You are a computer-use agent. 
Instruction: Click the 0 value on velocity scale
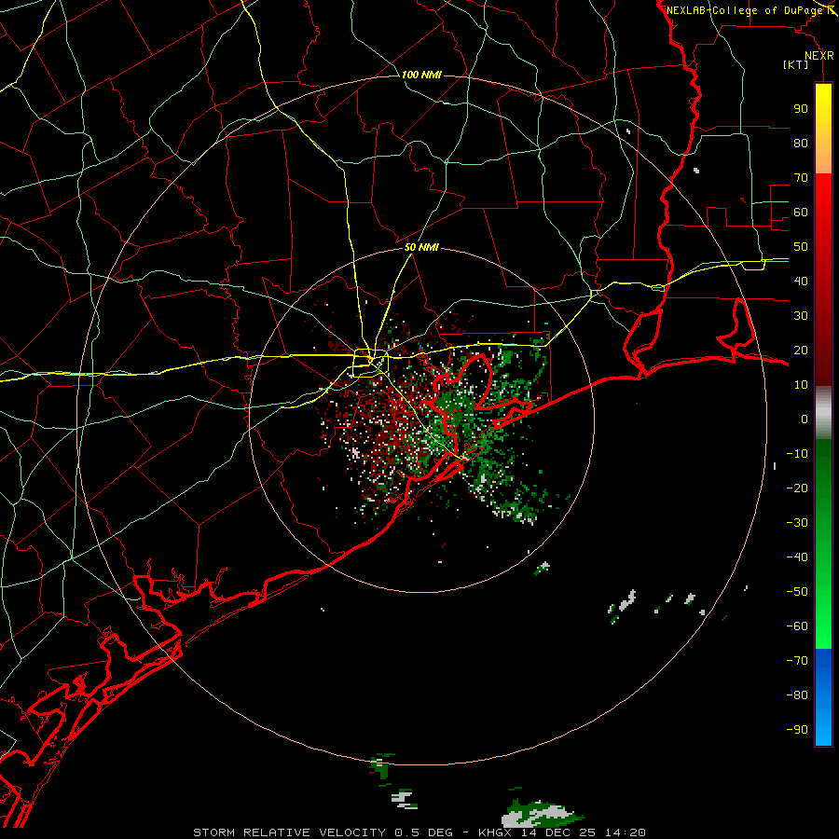point(805,419)
